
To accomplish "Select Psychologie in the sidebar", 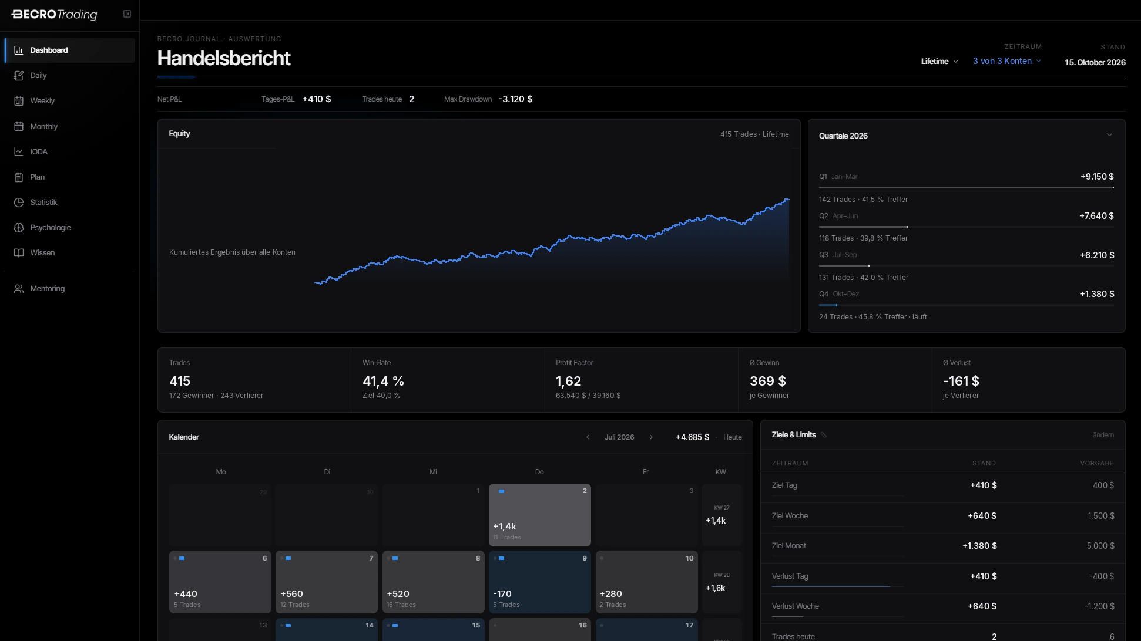I will click(69, 228).
